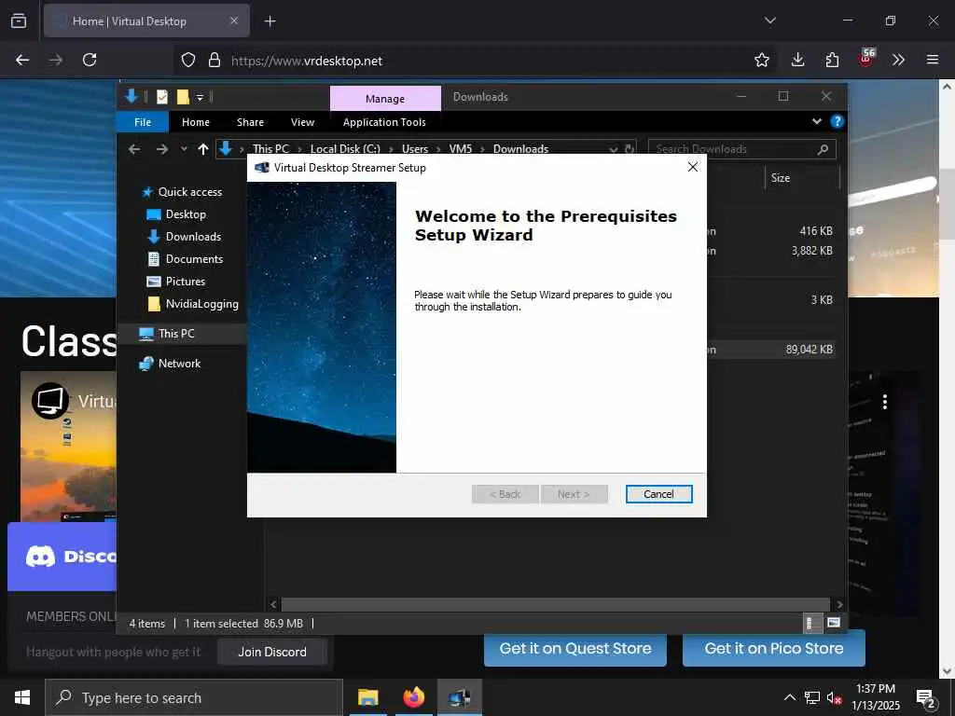
Task: Switch to Application Tools tab
Action: coord(384,122)
